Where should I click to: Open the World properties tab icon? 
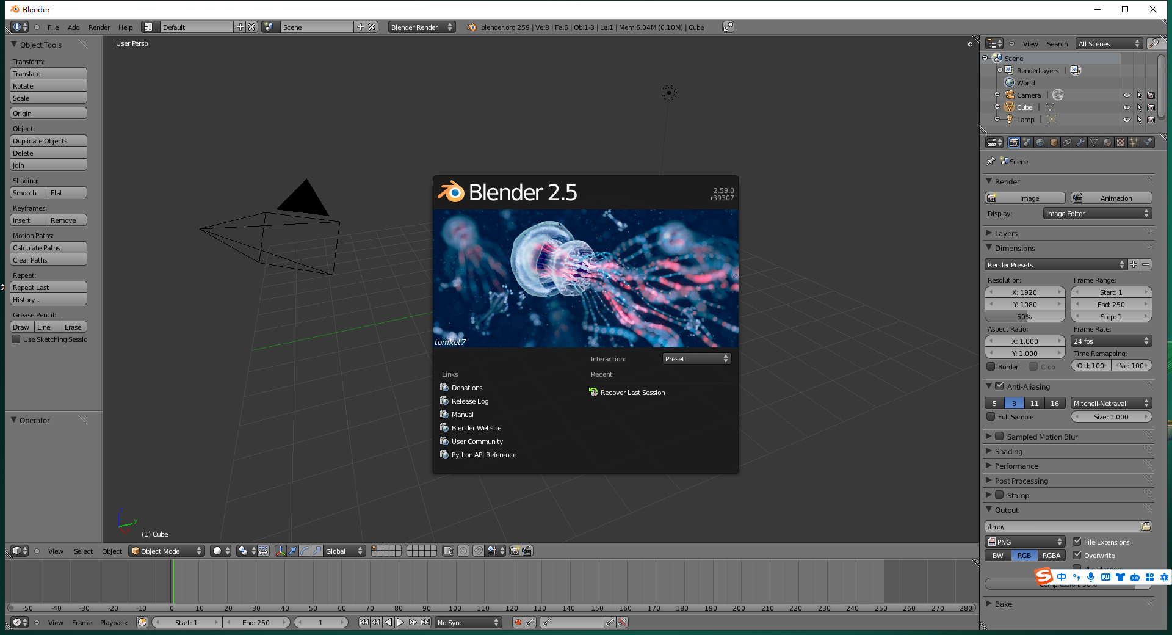(x=1040, y=142)
